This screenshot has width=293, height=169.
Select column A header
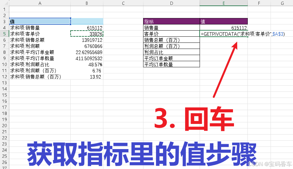40,3
